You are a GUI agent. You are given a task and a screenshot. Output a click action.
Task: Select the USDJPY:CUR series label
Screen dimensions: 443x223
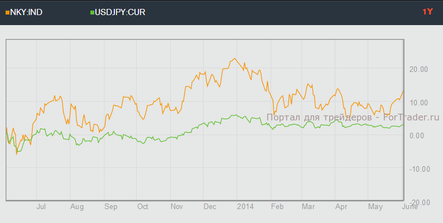click(120, 12)
